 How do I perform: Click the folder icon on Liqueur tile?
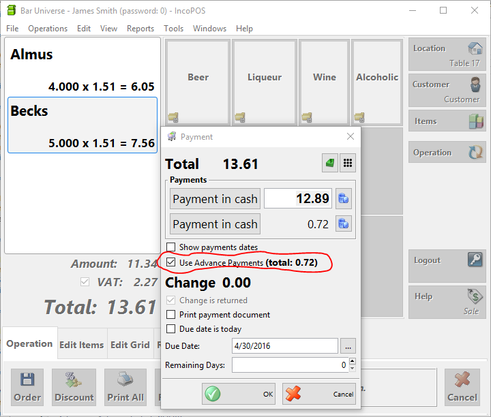click(240, 117)
